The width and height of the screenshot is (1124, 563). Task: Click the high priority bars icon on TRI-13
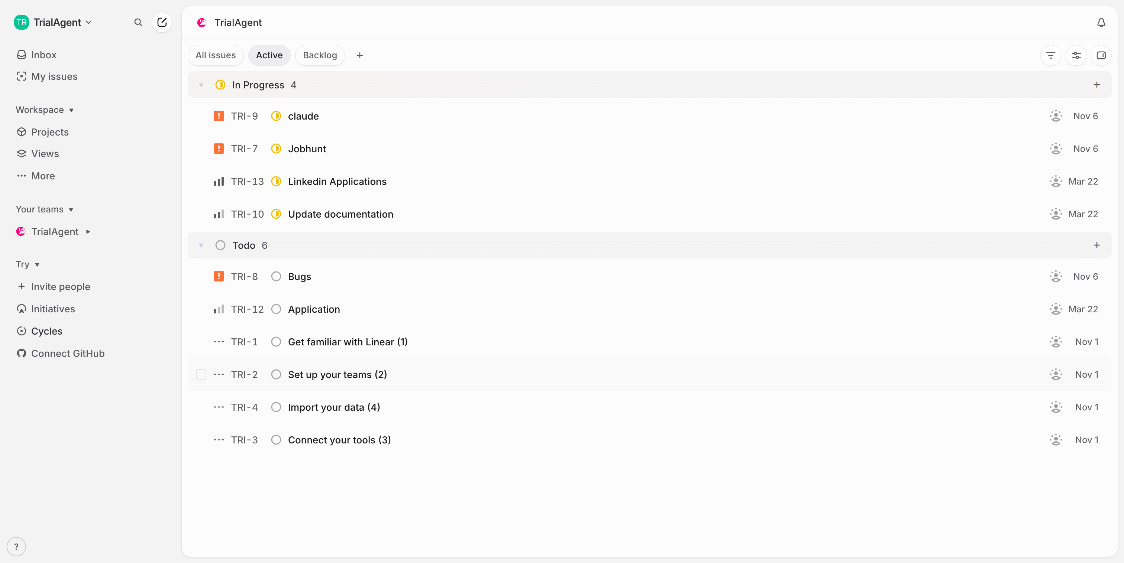219,181
